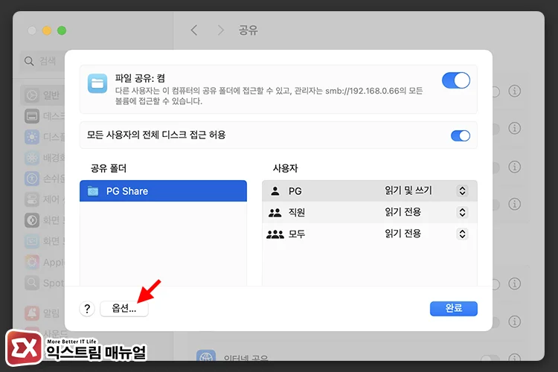
Task: Click the Accessibility (손쉬운) icon in the sidebar
Action: [x=32, y=179]
